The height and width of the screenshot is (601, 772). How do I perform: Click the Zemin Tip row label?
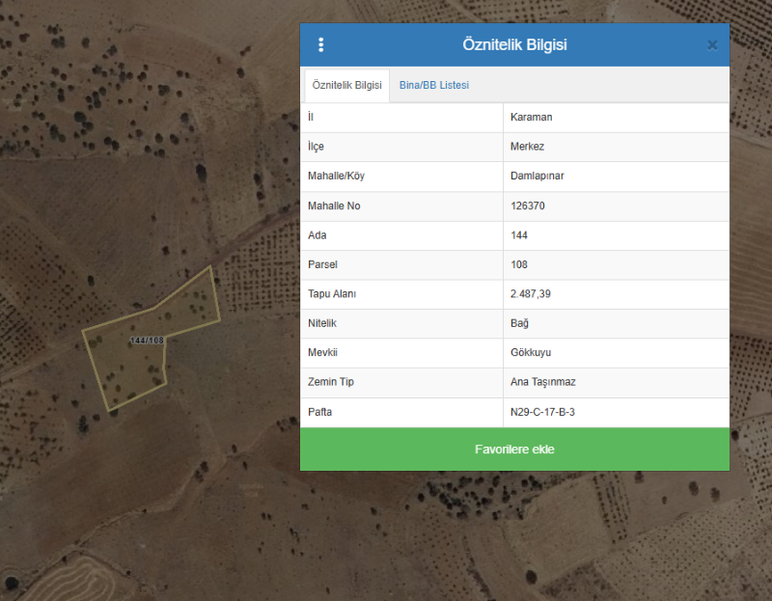coord(330,382)
